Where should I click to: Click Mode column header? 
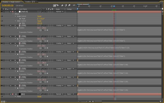[58, 9]
